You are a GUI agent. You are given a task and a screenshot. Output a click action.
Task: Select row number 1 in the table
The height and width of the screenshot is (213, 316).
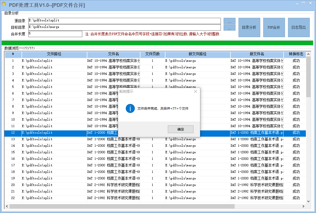(x=13, y=61)
